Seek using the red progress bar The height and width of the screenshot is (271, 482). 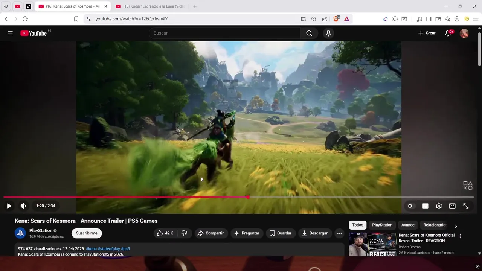click(x=239, y=197)
